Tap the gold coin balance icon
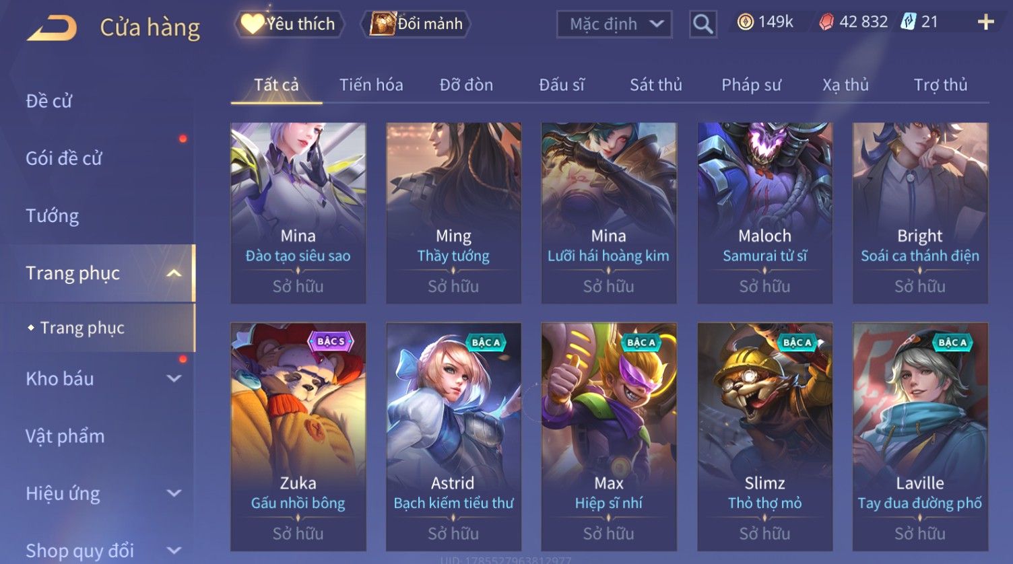Viewport: 1013px width, 564px height. tap(745, 22)
